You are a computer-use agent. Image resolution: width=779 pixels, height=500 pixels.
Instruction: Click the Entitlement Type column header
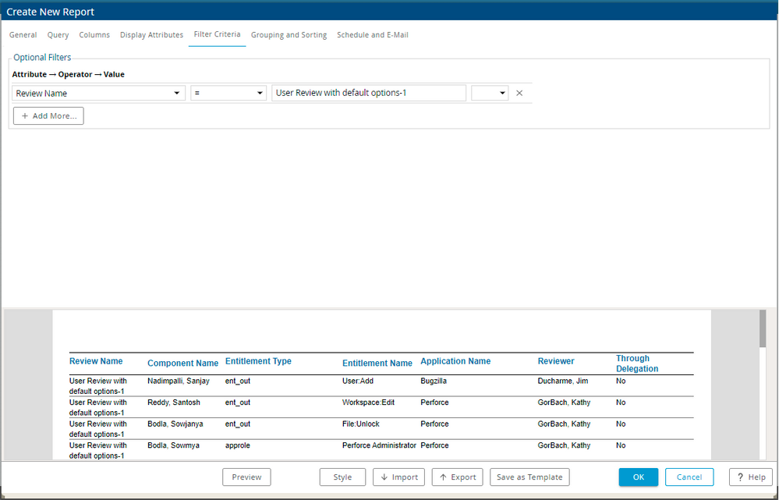pos(258,361)
